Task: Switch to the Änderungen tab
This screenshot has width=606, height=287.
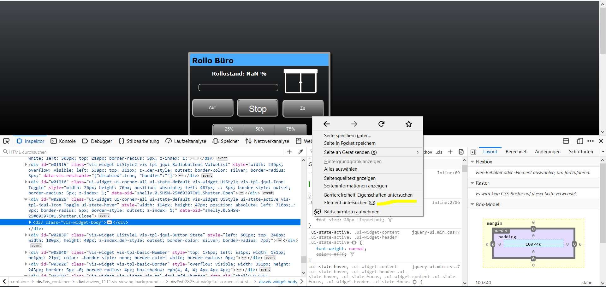Action: (x=548, y=152)
